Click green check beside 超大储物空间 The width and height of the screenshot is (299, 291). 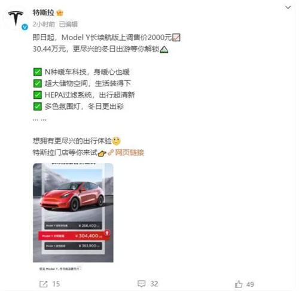(x=38, y=83)
